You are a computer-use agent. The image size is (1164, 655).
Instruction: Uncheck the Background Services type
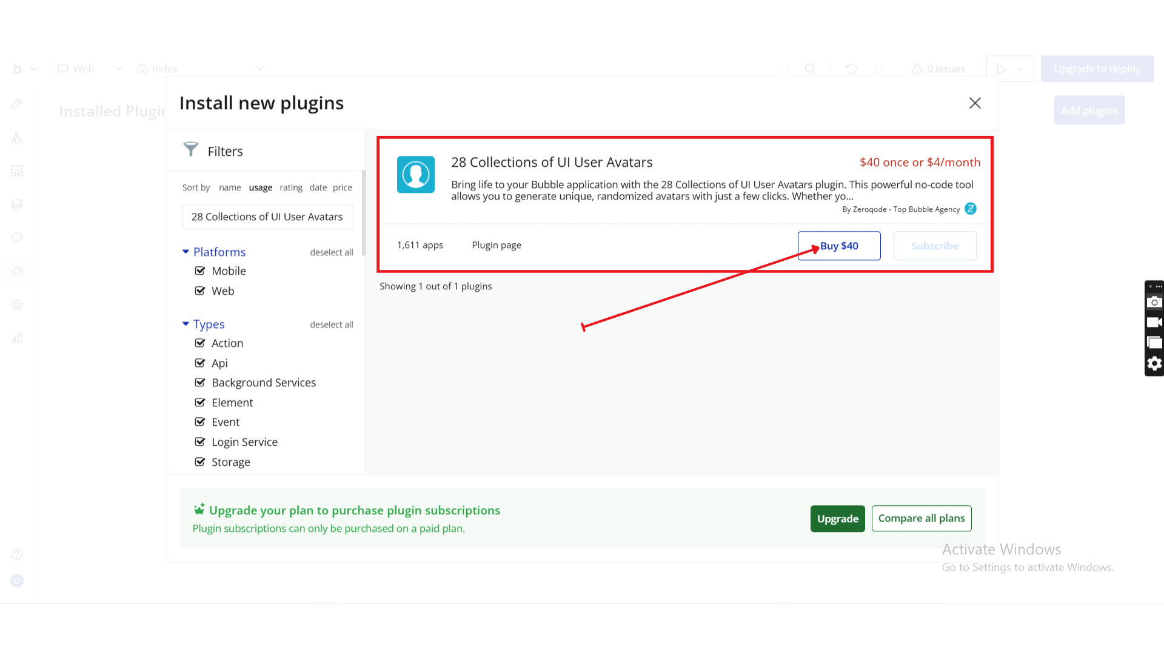pos(200,383)
